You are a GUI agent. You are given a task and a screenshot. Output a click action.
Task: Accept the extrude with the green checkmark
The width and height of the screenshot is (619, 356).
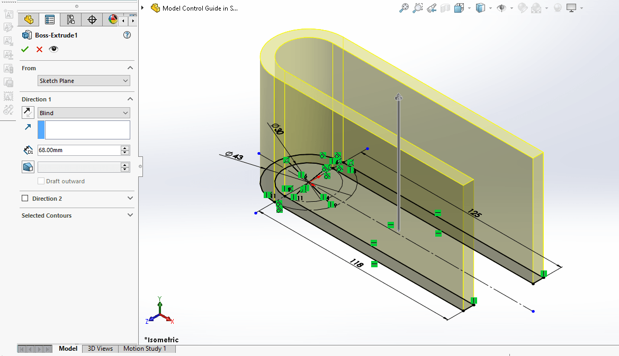tap(24, 49)
